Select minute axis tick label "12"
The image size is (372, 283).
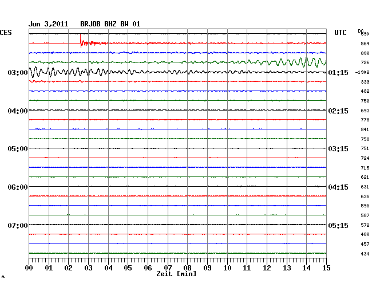click(267, 268)
